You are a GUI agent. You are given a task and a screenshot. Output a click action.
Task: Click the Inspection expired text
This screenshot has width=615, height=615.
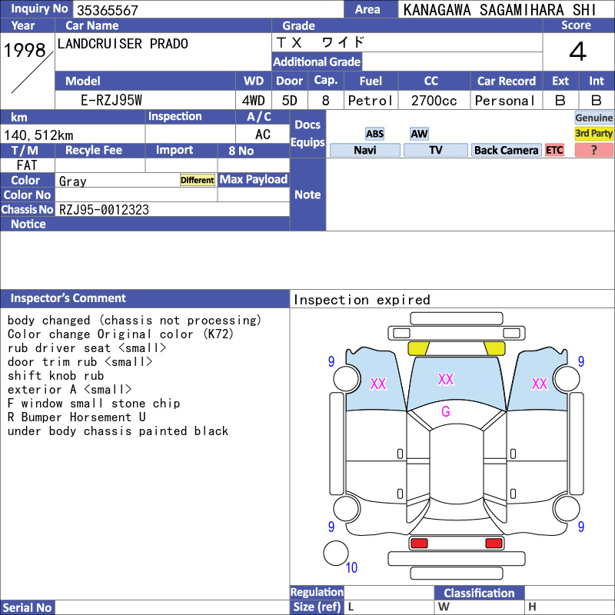361,300
